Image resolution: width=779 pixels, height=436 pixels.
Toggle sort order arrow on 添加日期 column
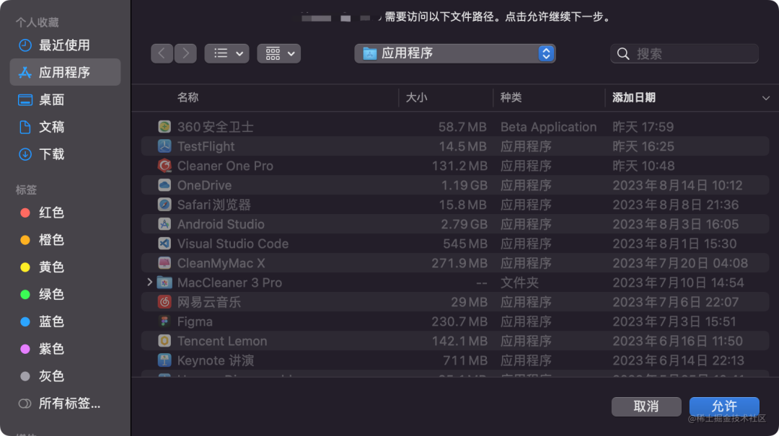(765, 98)
